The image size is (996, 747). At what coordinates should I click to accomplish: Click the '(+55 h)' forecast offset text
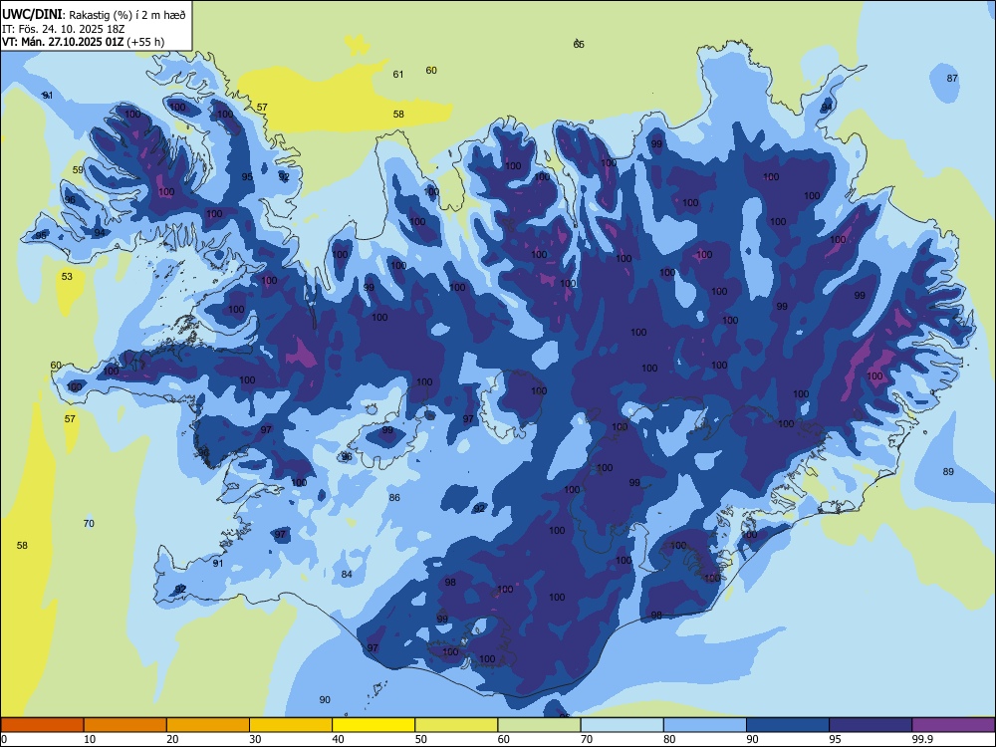(x=145, y=42)
